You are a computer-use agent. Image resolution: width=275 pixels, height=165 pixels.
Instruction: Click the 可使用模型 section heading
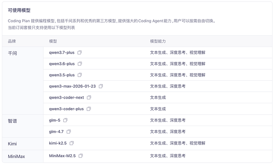tap(19, 10)
